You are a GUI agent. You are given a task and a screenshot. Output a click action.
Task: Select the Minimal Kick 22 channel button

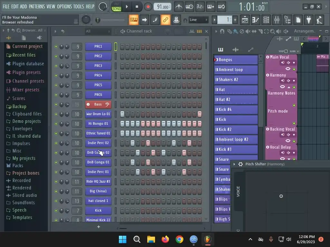pyautogui.click(x=98, y=220)
